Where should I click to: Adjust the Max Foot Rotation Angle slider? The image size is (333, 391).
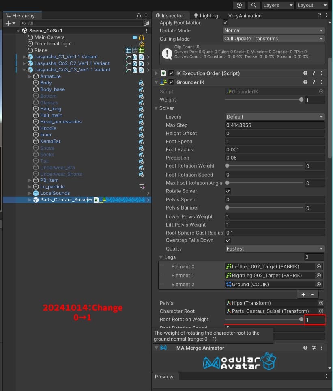264,183
